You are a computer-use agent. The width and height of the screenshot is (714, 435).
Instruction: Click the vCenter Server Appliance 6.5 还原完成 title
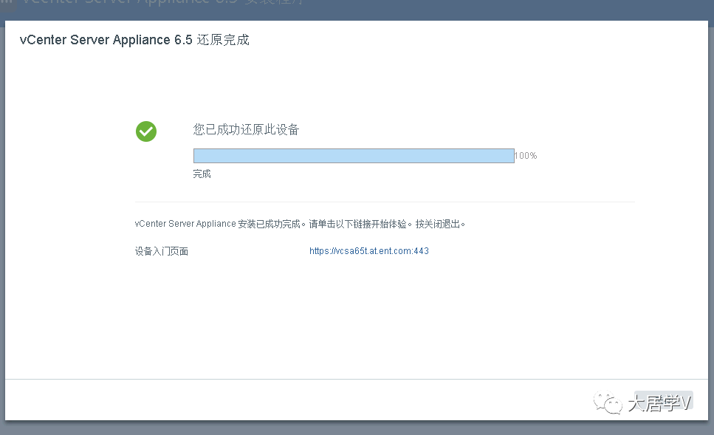tap(134, 40)
